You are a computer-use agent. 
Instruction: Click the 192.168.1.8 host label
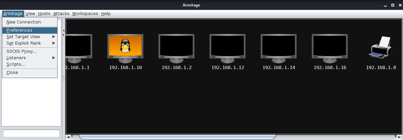(x=381, y=67)
